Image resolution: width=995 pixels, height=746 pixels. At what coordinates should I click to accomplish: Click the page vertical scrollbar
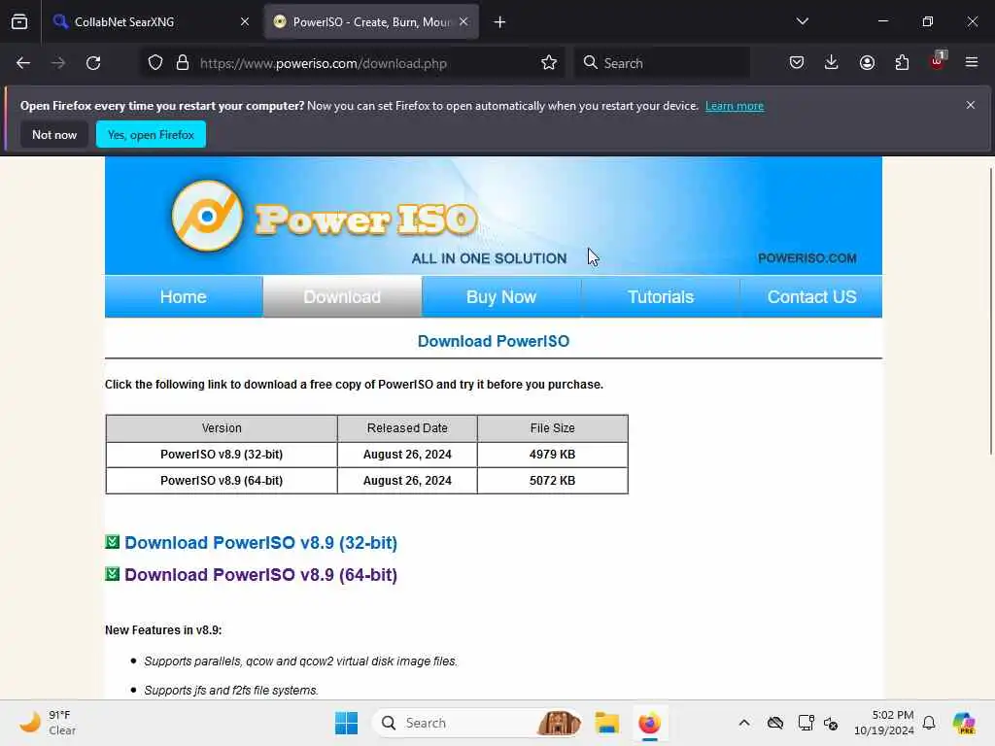(990, 311)
